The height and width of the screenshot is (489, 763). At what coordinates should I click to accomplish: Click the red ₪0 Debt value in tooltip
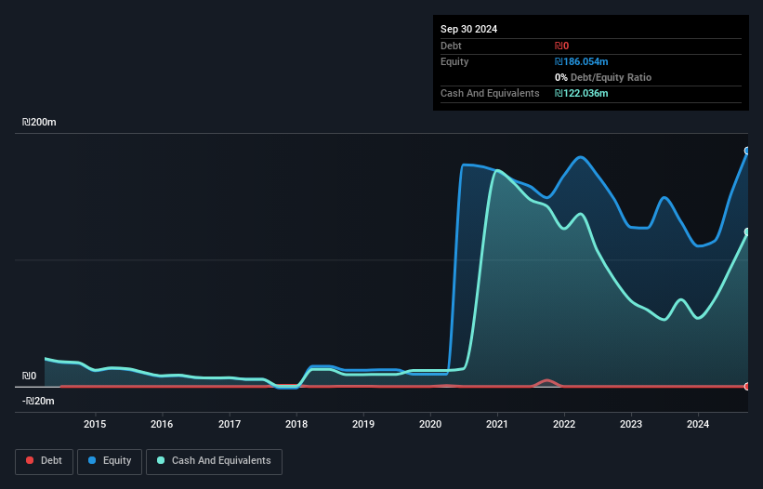point(561,46)
